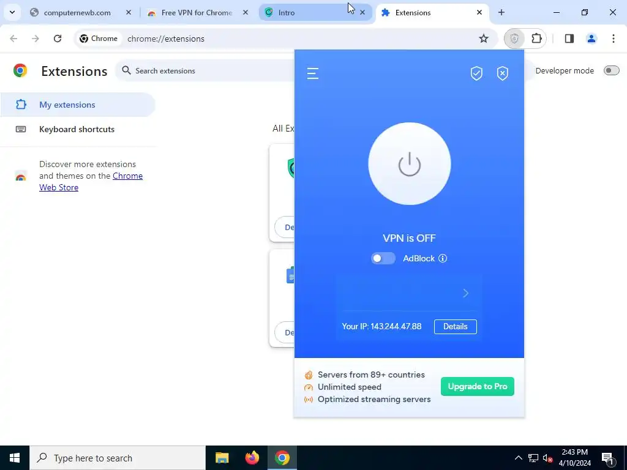Click 'Servers from 89+ countries' text
The image size is (627, 470).
[371, 375]
